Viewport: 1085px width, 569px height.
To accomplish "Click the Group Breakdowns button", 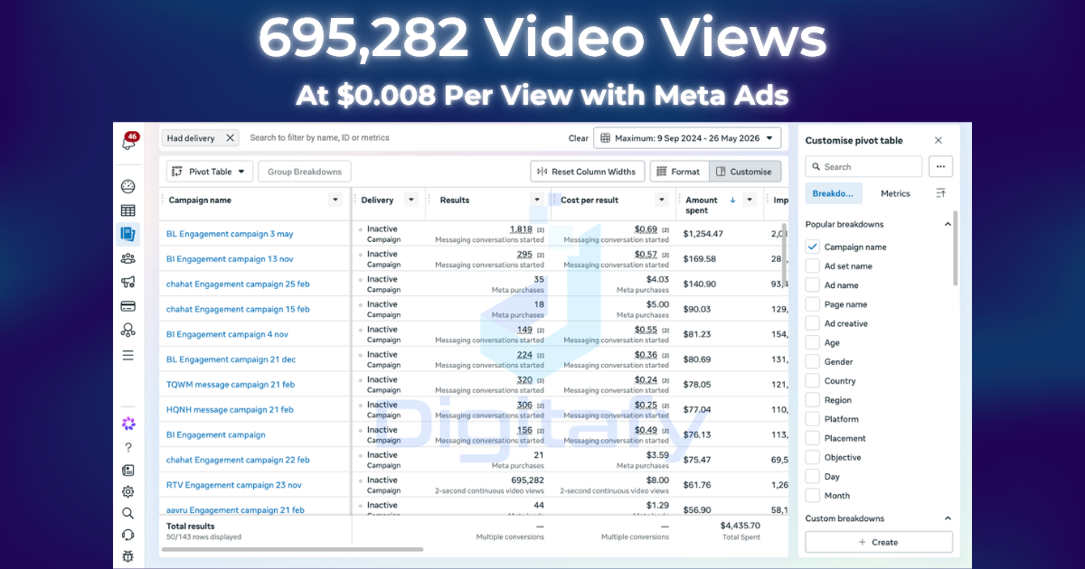I will [305, 172].
